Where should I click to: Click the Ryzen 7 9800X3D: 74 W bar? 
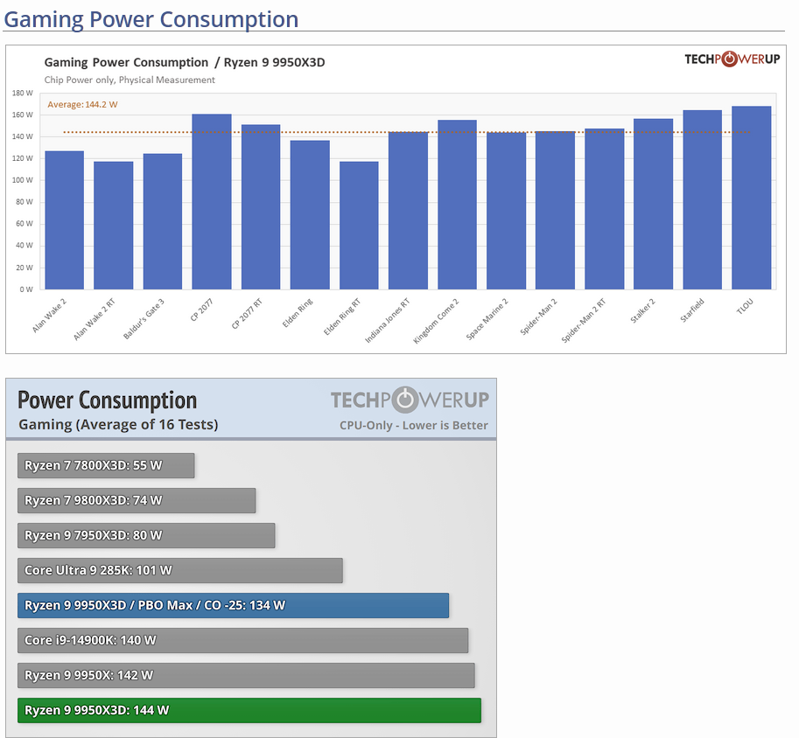(137, 501)
